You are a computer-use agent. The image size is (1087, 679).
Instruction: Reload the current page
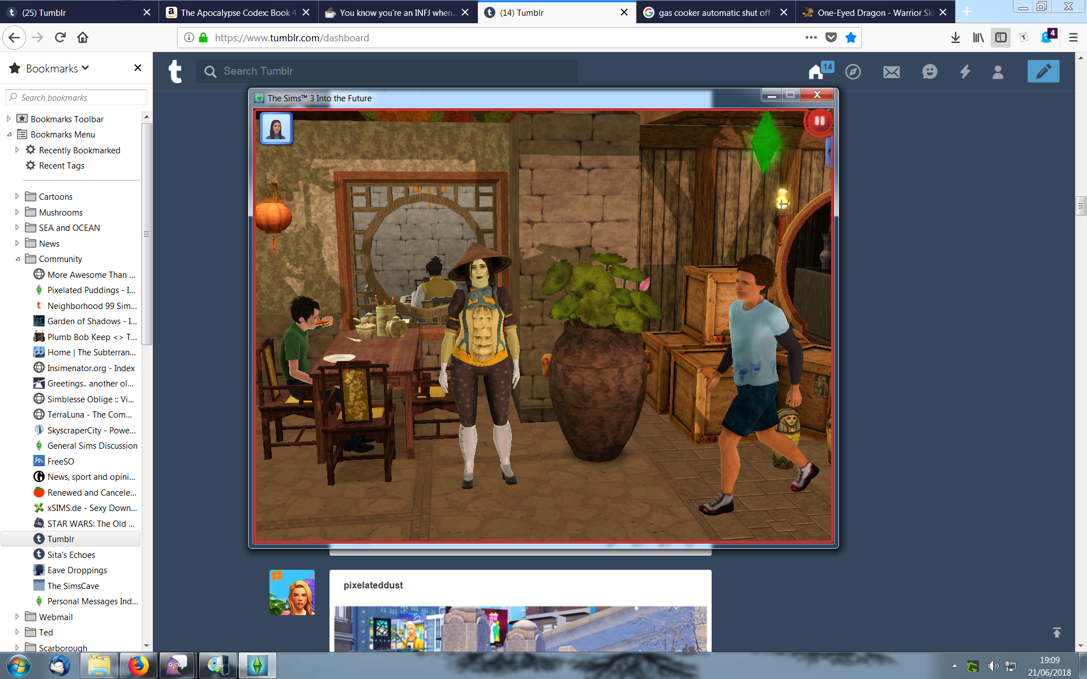pos(60,38)
